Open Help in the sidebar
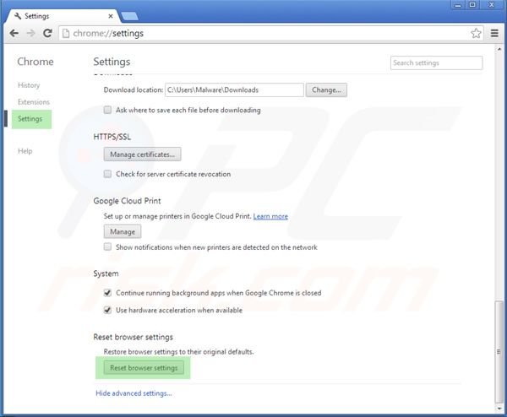507x417 pixels. tap(25, 151)
